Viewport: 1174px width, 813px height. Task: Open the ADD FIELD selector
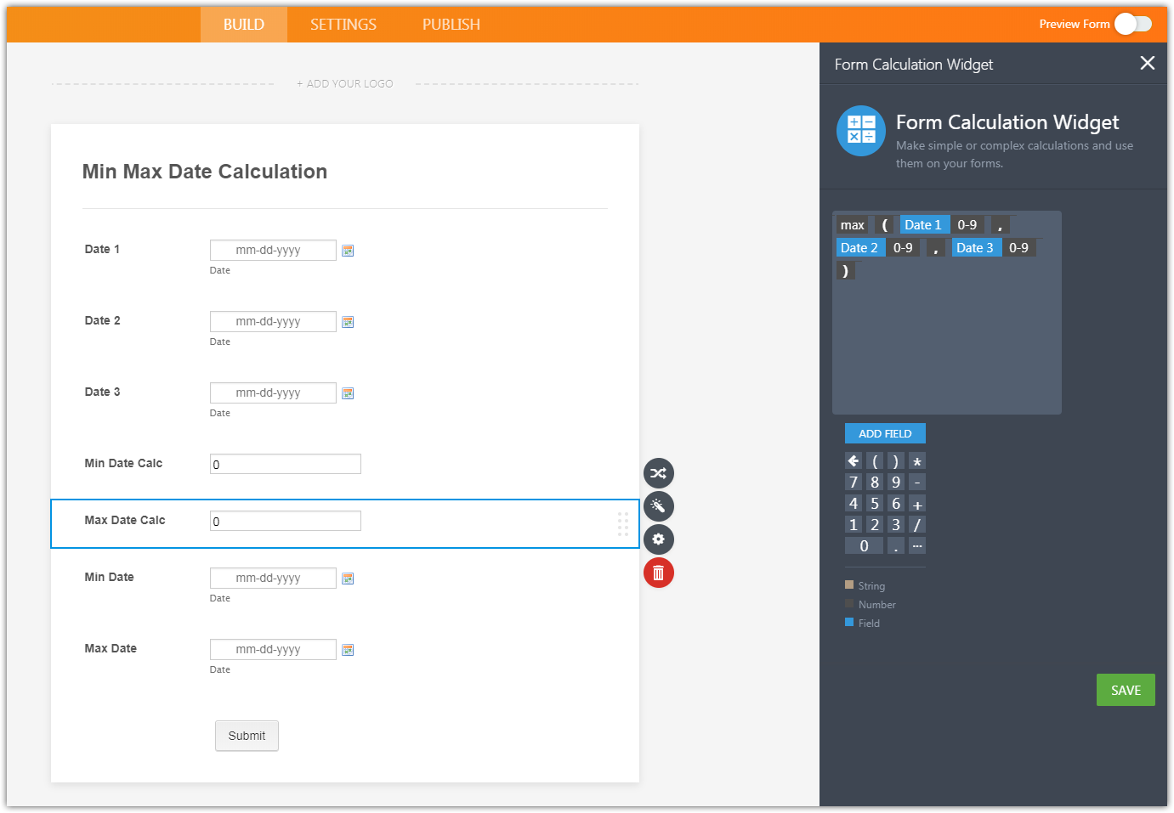pyautogui.click(x=885, y=433)
